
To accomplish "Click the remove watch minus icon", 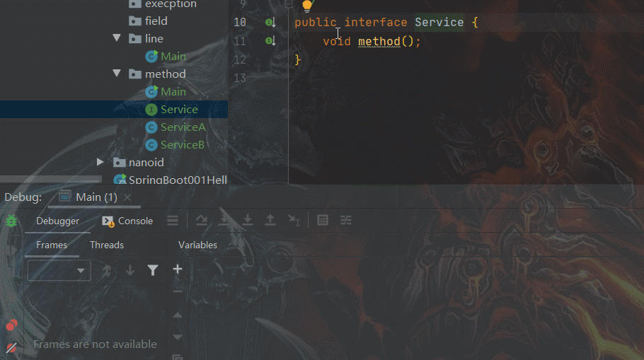I will tap(178, 291).
